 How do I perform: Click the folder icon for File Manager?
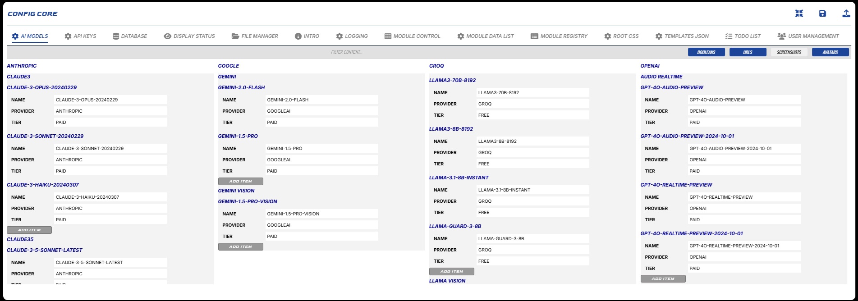[x=235, y=36]
